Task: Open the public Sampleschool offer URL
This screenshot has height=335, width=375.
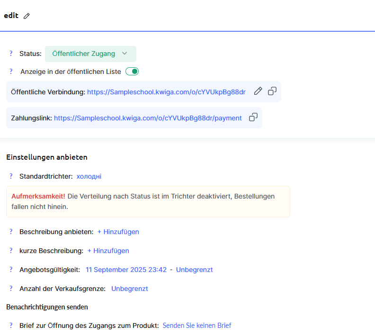Action: tap(166, 92)
